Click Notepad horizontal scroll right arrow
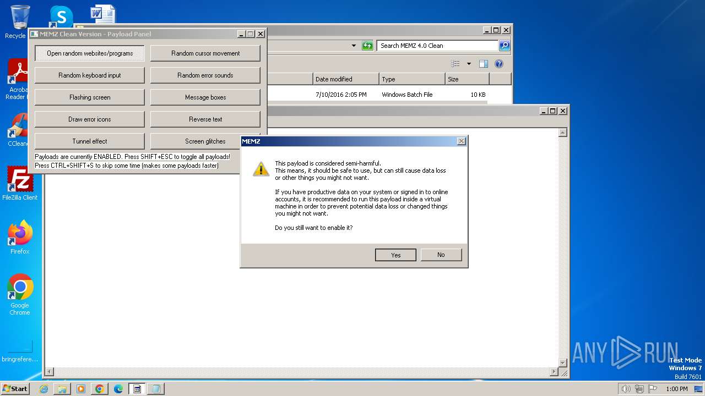 click(554, 372)
